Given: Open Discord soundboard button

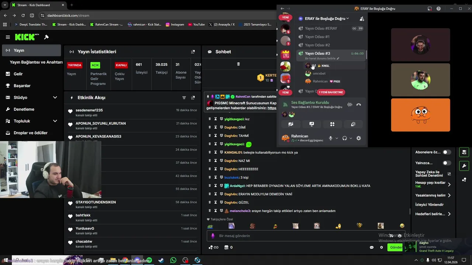Looking at the screenshot, I should pos(353,124).
